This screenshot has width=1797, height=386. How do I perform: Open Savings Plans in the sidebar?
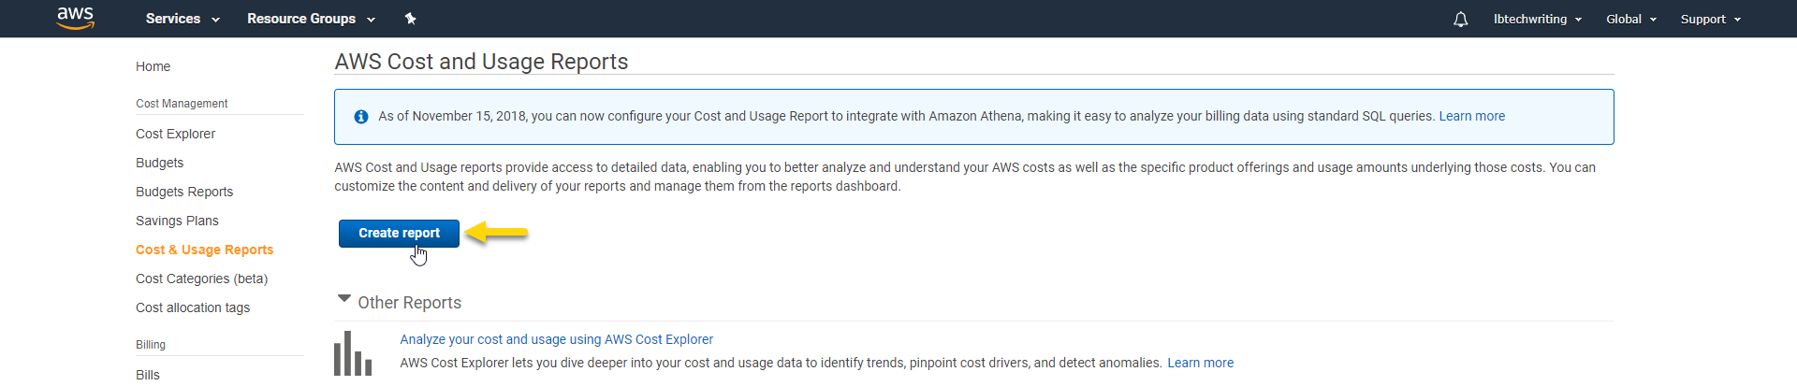177,221
